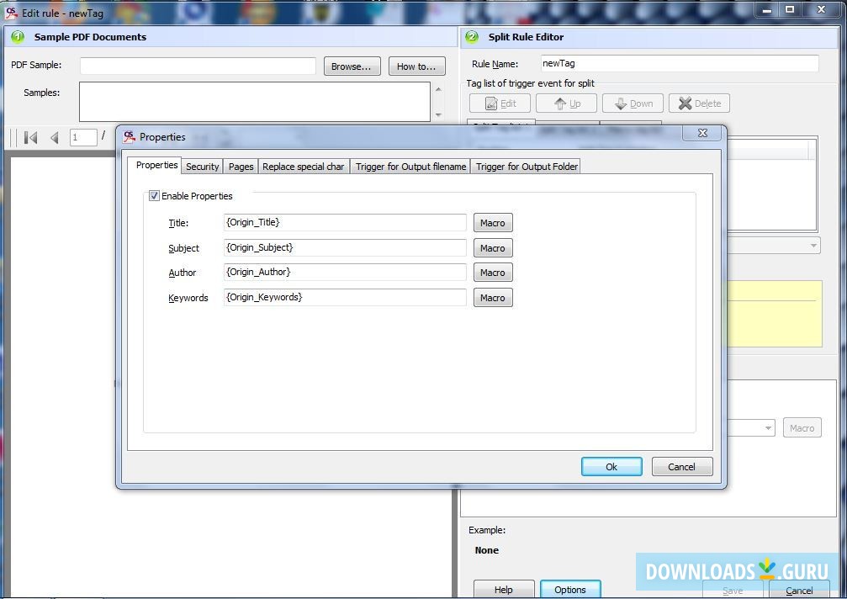
Task: Switch to the Security tab
Action: coord(202,166)
